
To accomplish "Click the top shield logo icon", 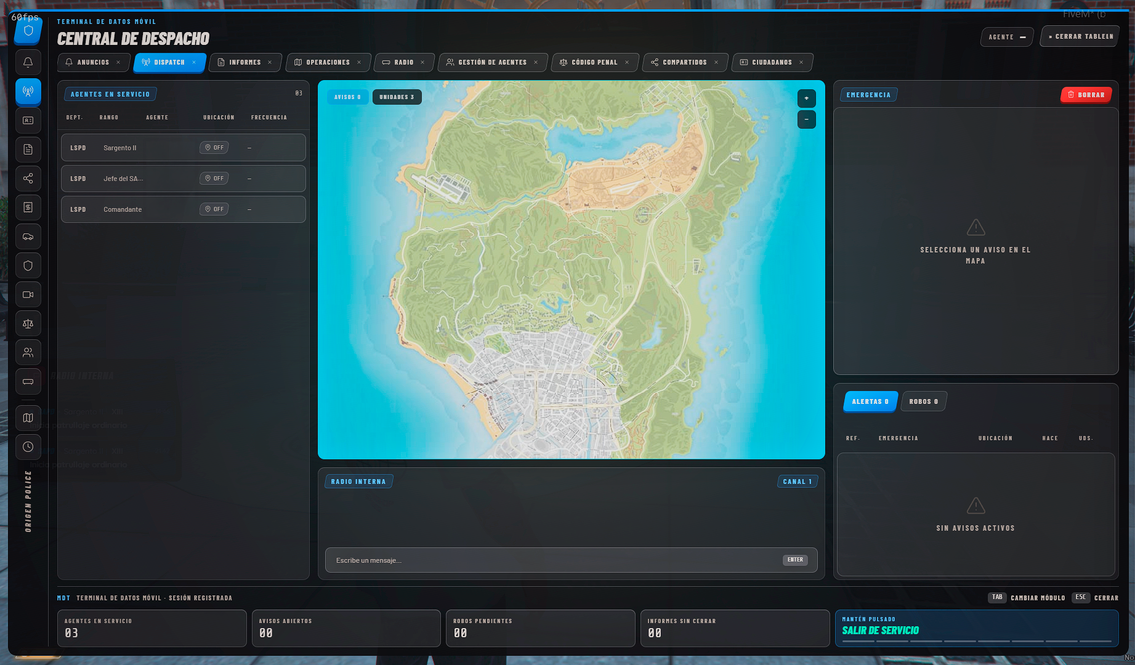I will coord(28,30).
